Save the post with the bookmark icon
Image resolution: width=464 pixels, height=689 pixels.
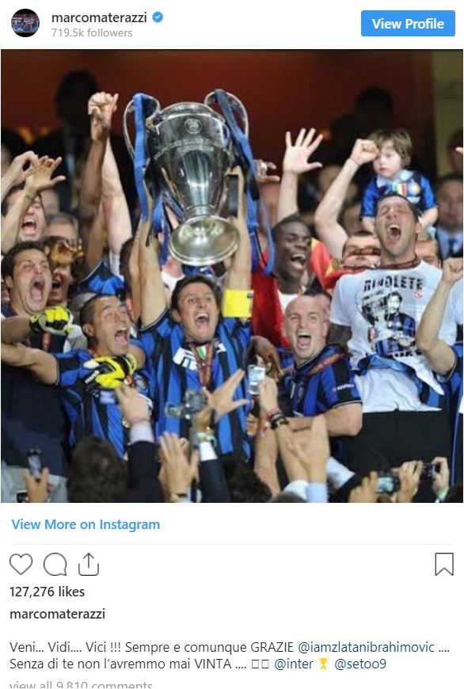(x=444, y=564)
